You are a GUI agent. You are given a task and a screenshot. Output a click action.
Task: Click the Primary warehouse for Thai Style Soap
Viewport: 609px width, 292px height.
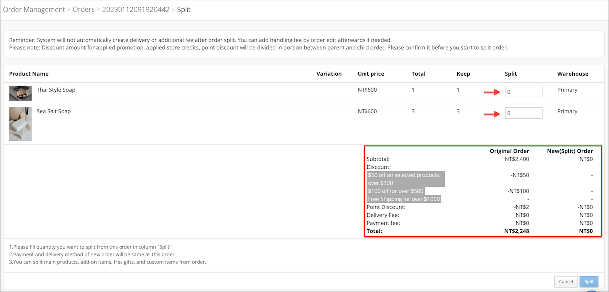[x=567, y=90]
